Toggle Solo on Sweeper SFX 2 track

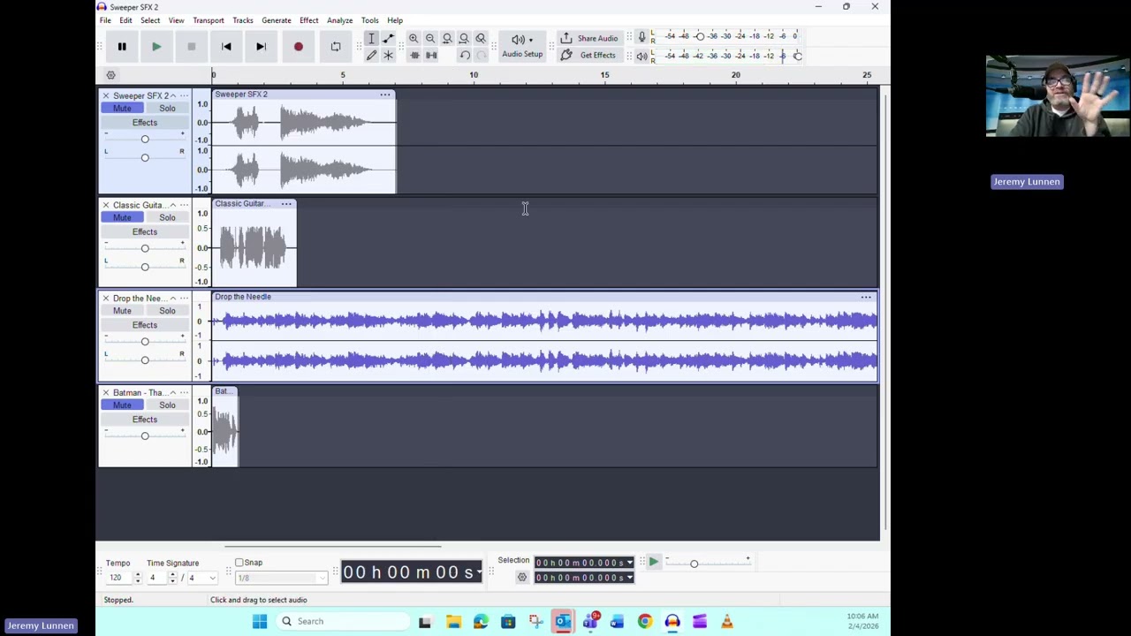coord(167,108)
